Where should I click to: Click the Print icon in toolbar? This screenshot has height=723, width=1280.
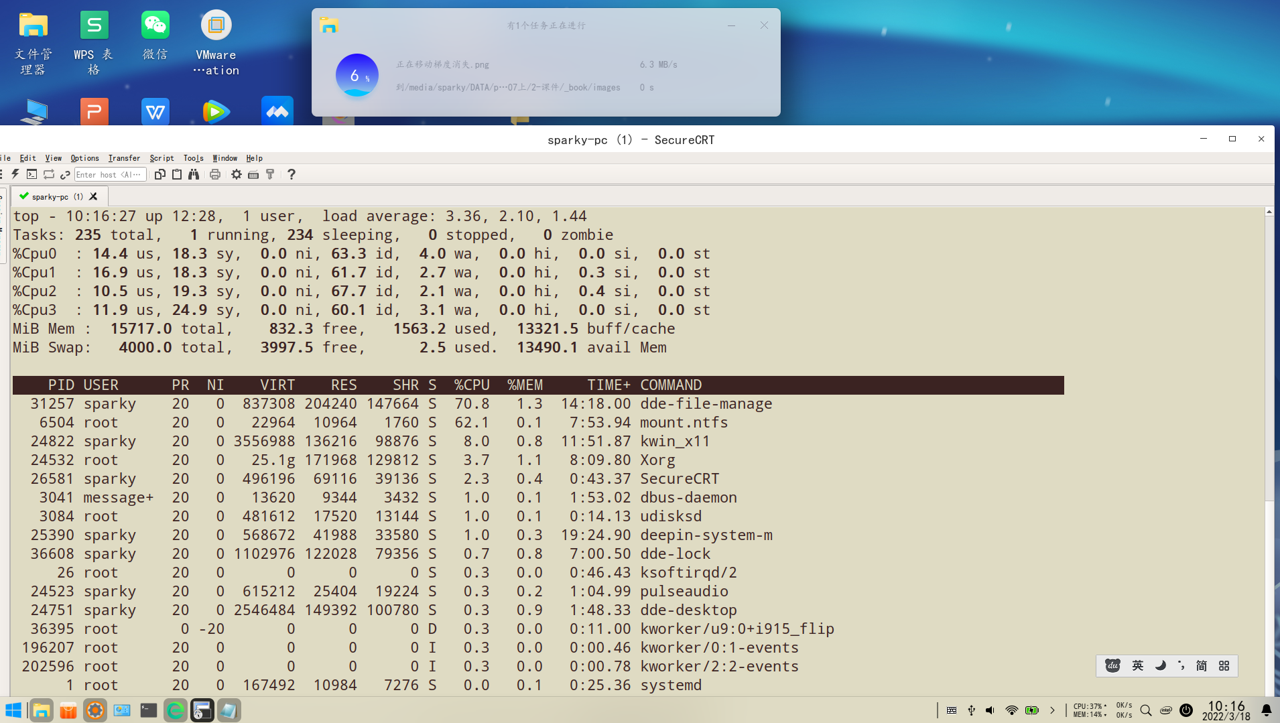[x=215, y=174]
